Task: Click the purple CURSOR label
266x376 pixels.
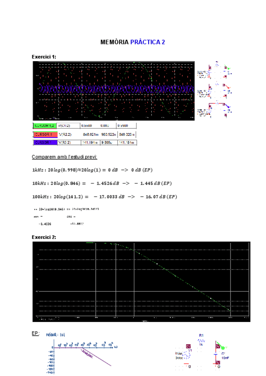Action: point(45,142)
